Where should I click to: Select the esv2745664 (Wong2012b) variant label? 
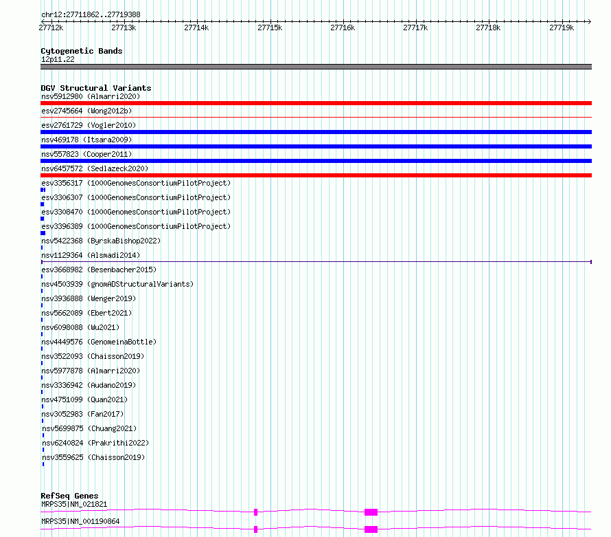(x=87, y=111)
